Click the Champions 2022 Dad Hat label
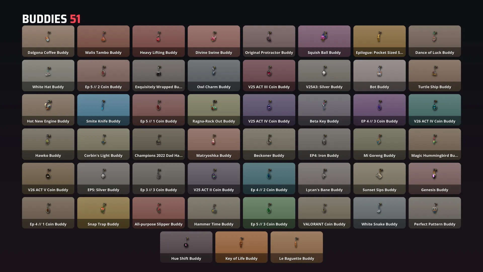 [x=158, y=156]
